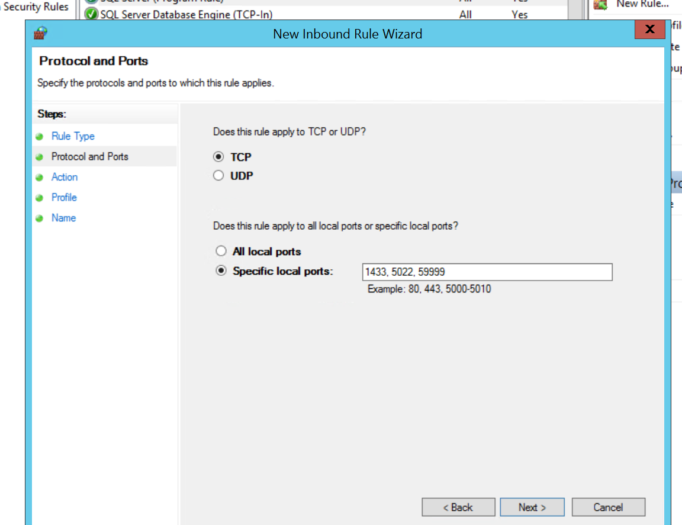Choose the Specific local ports option
The height and width of the screenshot is (525, 682).
pyautogui.click(x=221, y=271)
